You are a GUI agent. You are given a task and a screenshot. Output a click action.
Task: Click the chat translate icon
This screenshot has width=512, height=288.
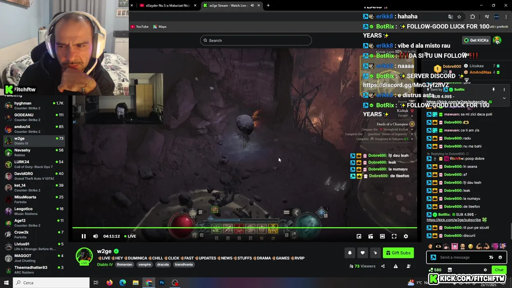coord(491,257)
